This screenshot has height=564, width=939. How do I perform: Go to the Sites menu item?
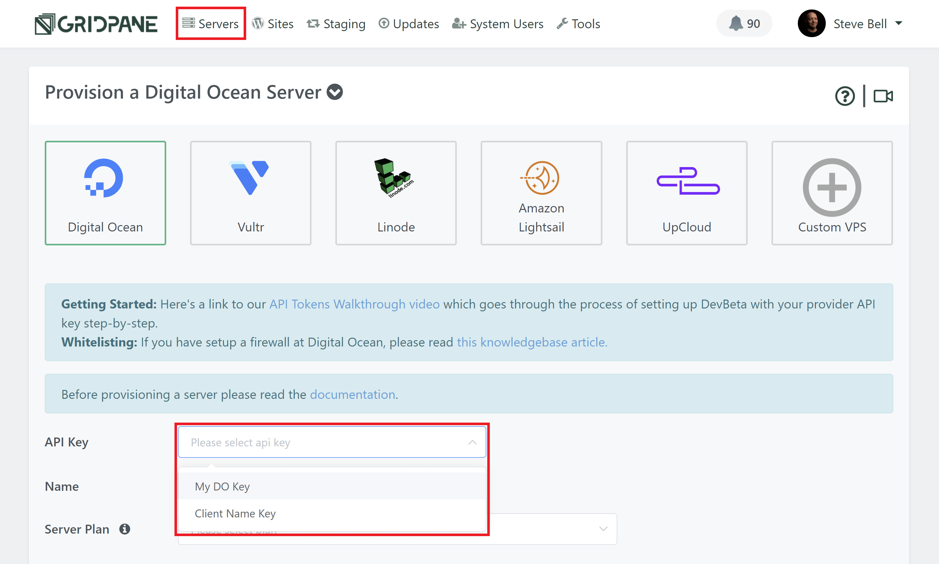pos(273,23)
